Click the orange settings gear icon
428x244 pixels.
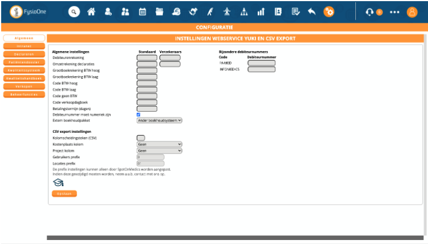tap(329, 12)
